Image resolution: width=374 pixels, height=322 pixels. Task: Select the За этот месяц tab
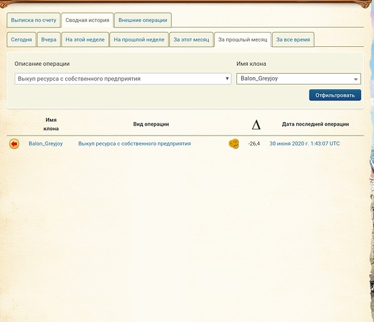tap(191, 40)
